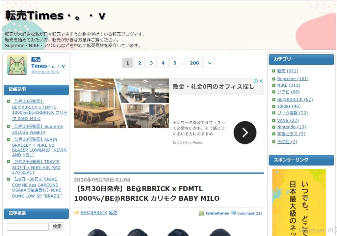
Task: Open the tenbaitimes author link
Action: [217, 213]
